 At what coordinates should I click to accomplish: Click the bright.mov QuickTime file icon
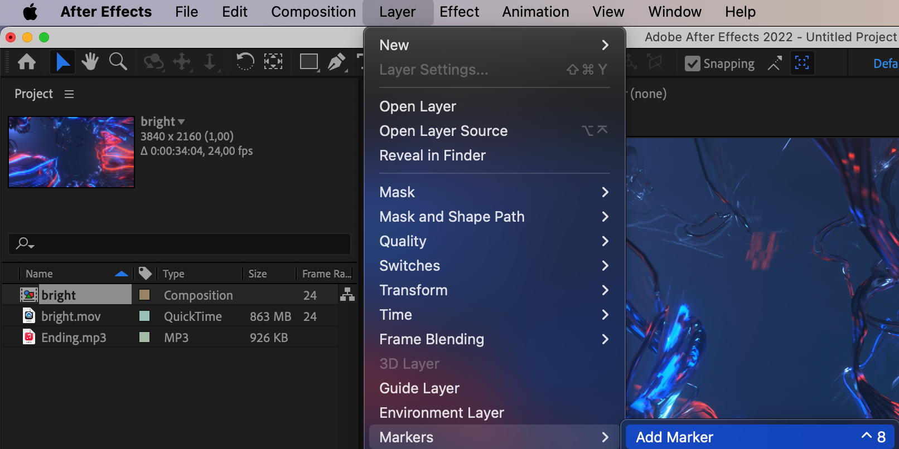click(29, 316)
